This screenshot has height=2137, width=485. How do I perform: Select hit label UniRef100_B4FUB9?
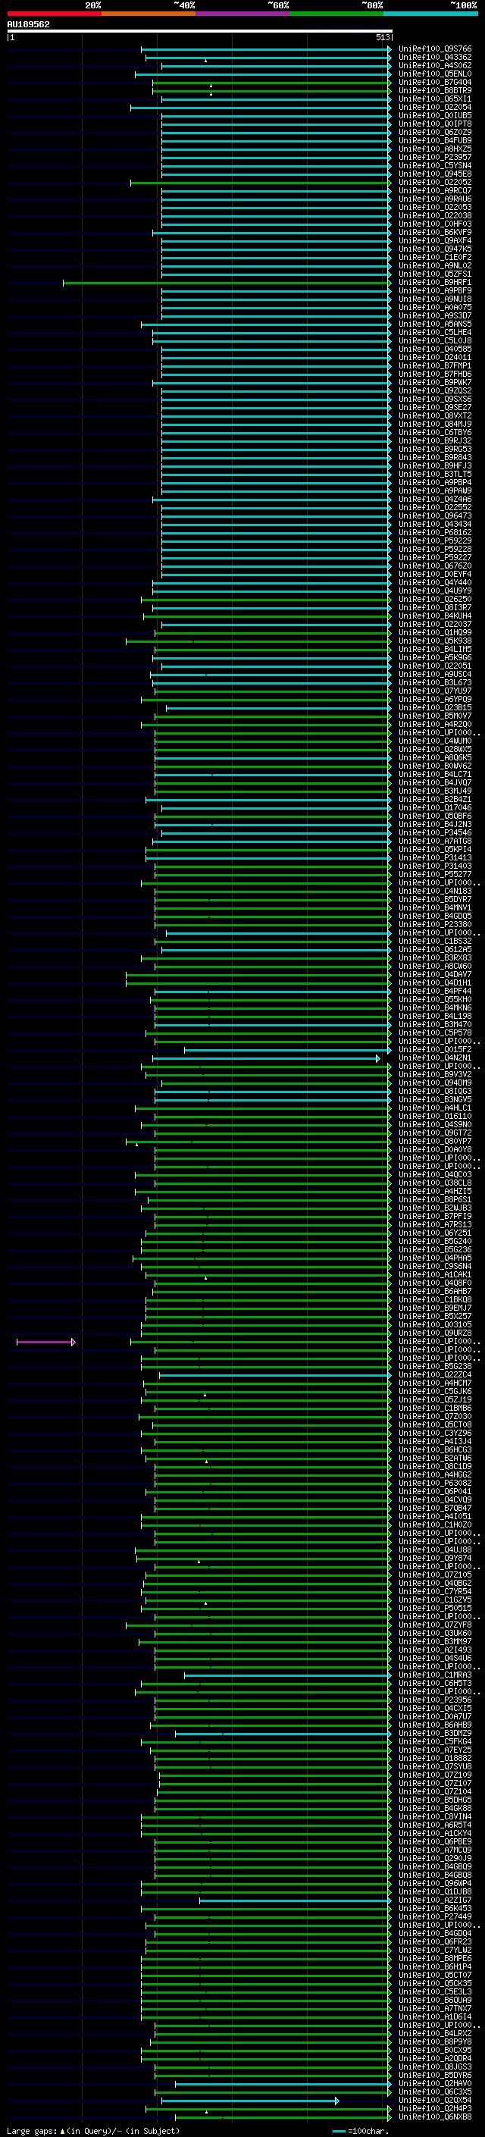click(434, 141)
